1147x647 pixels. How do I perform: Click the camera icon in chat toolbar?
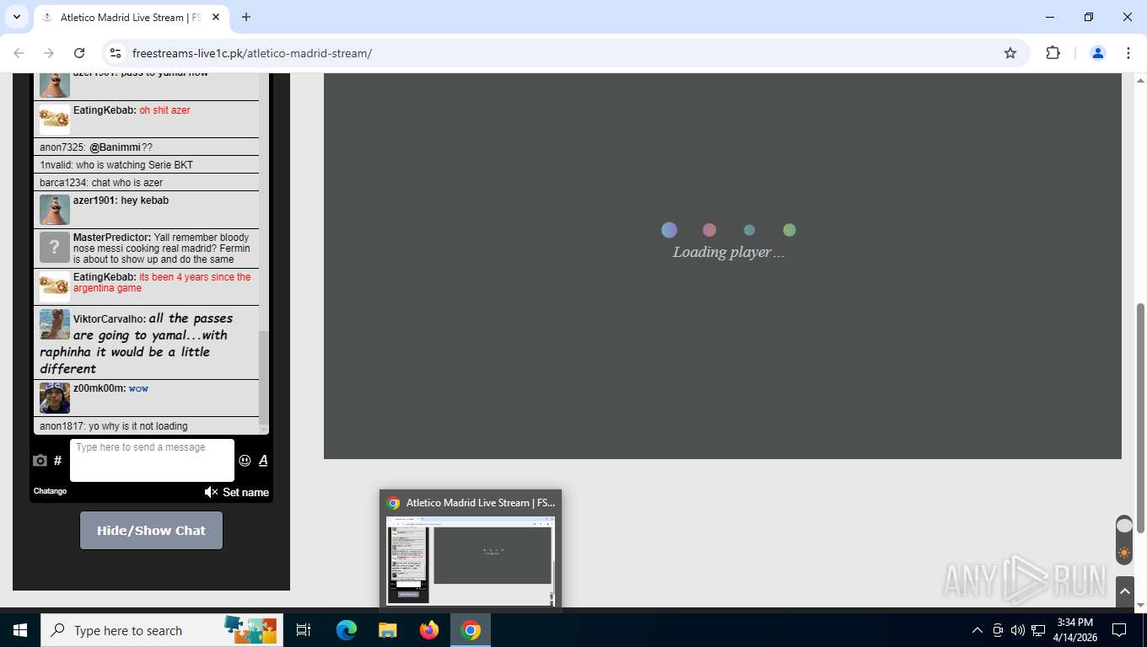pyautogui.click(x=40, y=461)
